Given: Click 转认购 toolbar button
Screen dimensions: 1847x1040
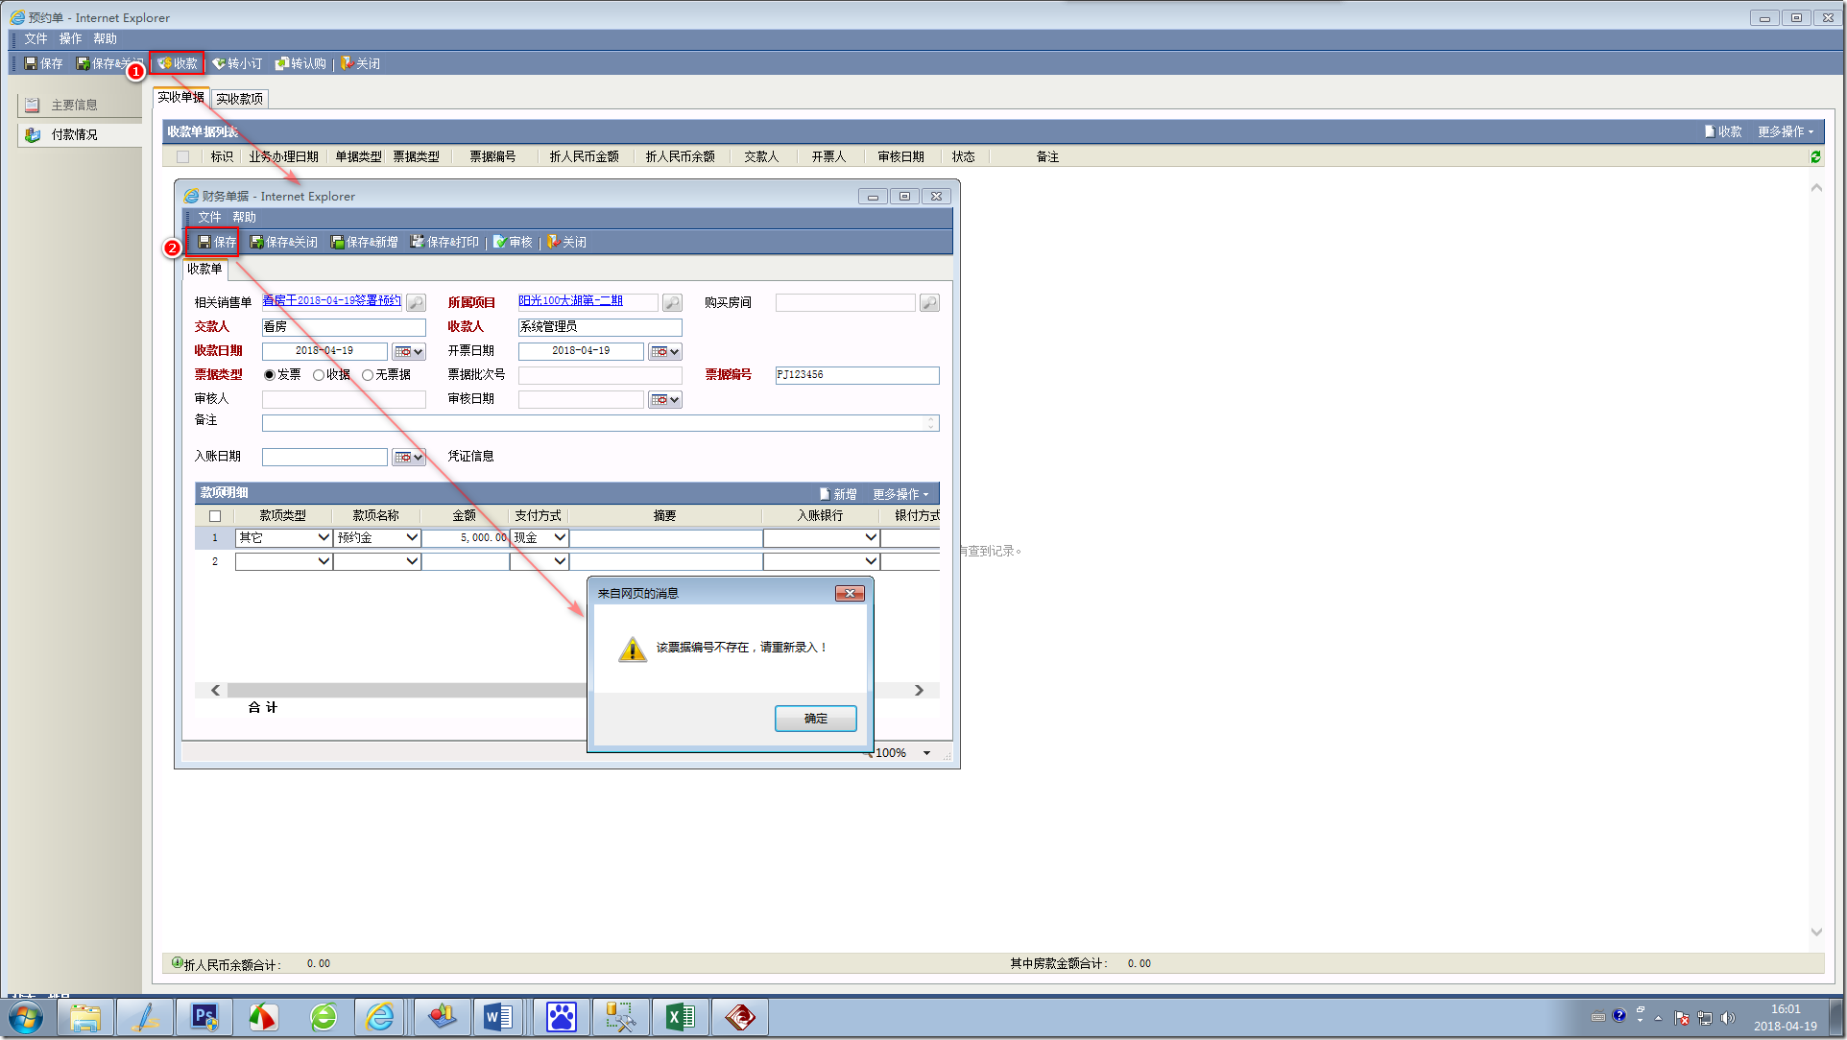Looking at the screenshot, I should tap(300, 63).
